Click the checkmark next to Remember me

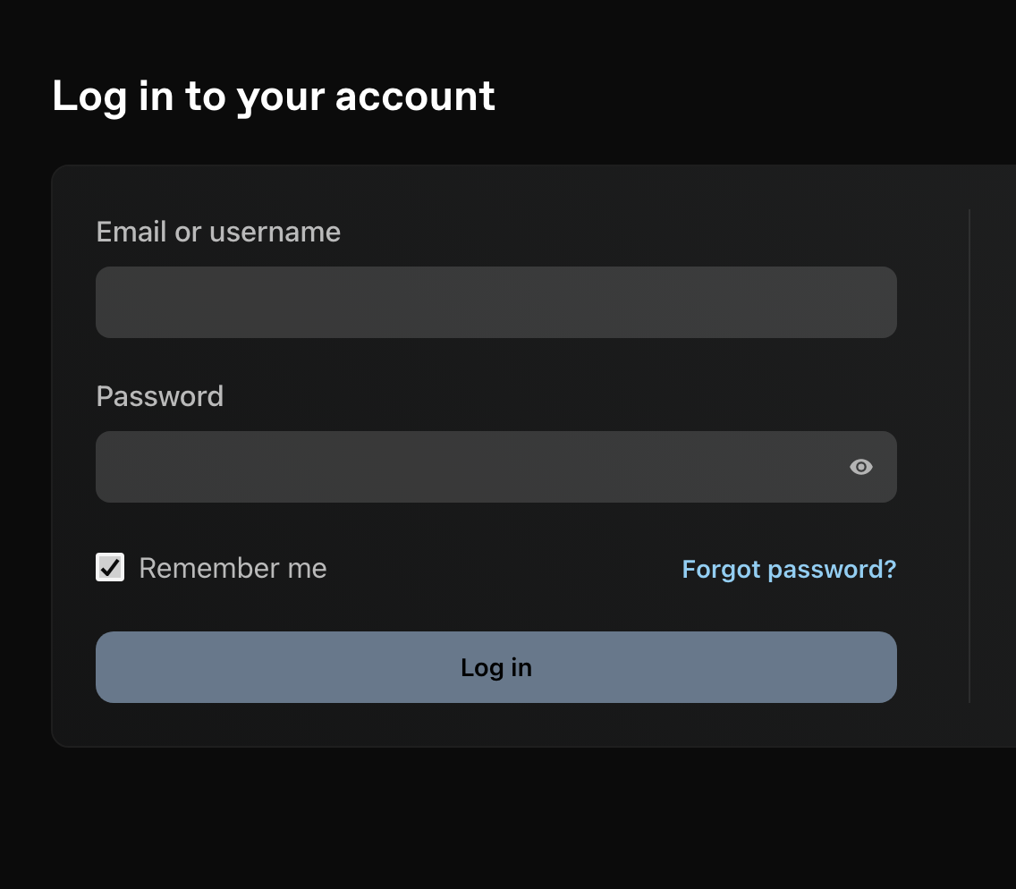(110, 567)
